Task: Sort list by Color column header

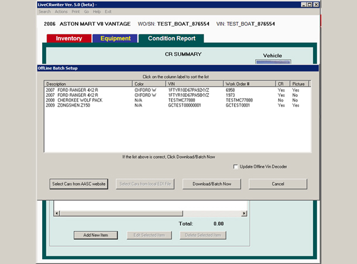Action: point(149,84)
